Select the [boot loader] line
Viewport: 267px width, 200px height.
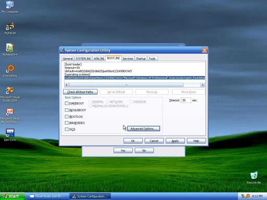coord(73,64)
